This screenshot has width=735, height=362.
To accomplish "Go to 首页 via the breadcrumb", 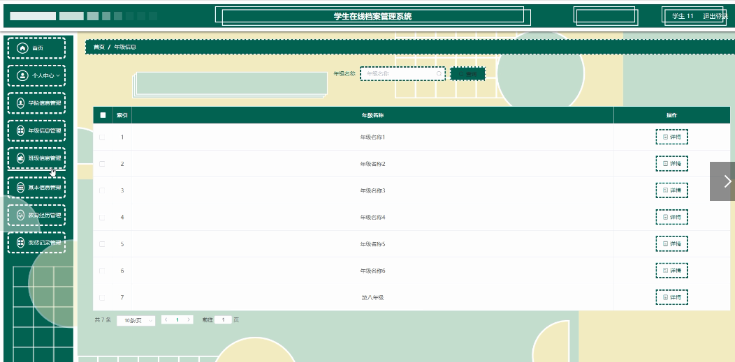I will point(99,47).
